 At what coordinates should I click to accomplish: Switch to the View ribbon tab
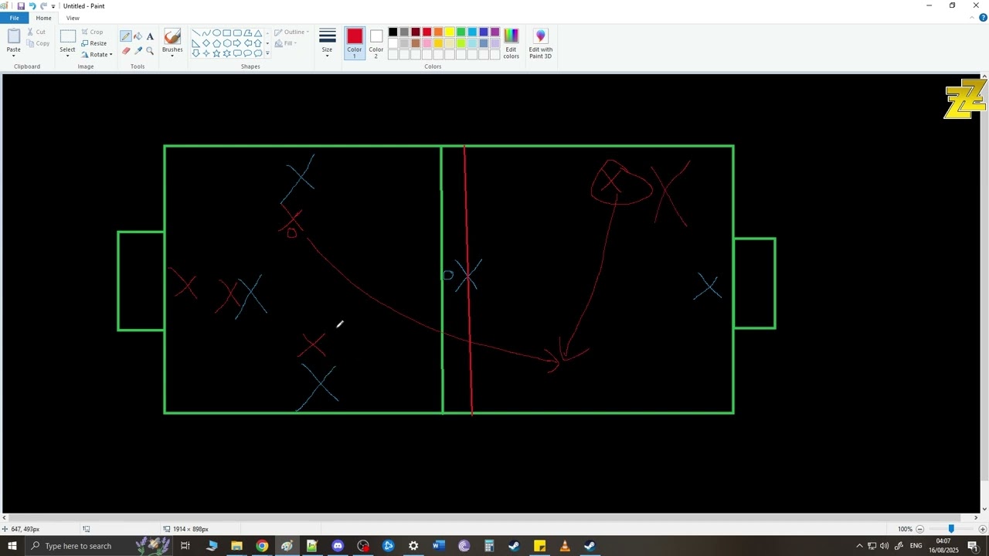[x=73, y=18]
